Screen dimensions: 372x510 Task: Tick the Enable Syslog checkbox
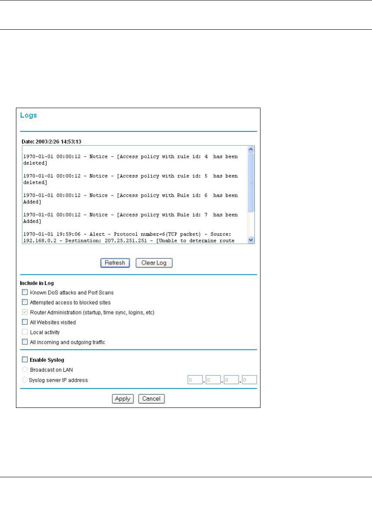(25, 360)
